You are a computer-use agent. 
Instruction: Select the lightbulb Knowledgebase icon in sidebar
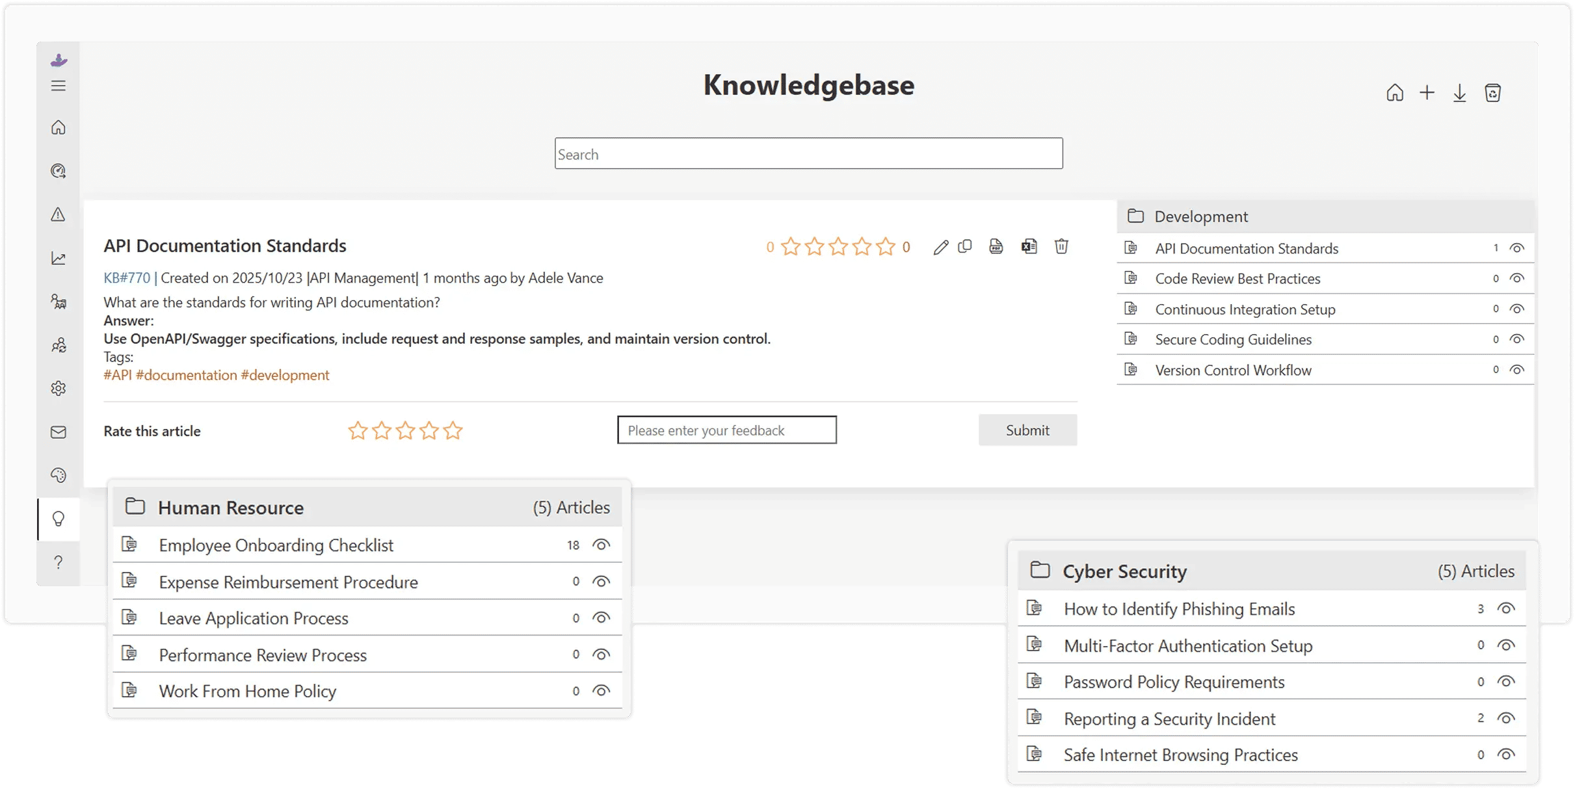[59, 519]
